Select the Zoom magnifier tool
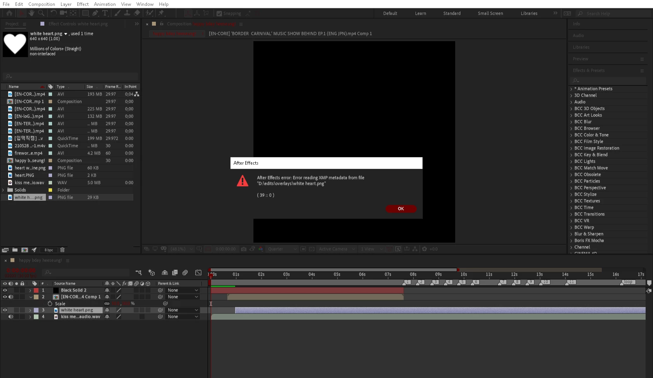653x378 pixels. 41,13
